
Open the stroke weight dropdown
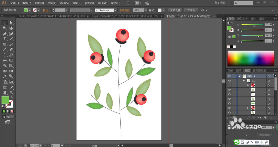pyautogui.click(x=67, y=10)
